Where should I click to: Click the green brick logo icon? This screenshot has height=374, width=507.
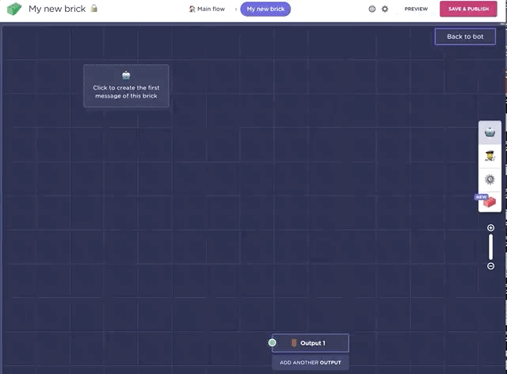click(x=14, y=9)
